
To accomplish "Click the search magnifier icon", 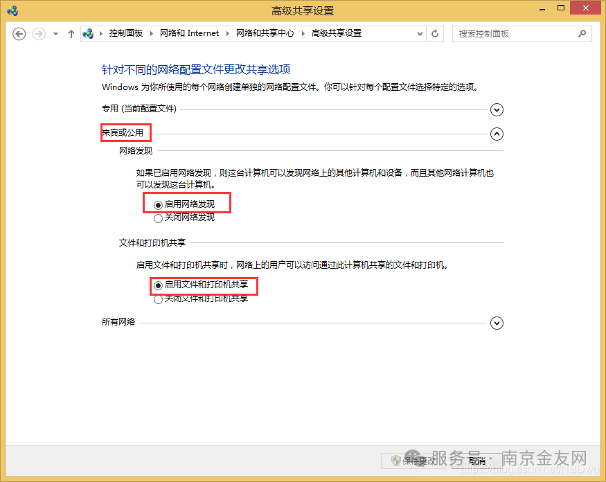I will pyautogui.click(x=582, y=33).
